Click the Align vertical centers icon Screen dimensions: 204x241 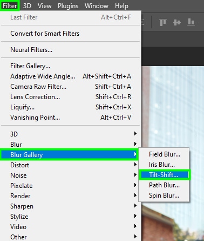[177, 22]
